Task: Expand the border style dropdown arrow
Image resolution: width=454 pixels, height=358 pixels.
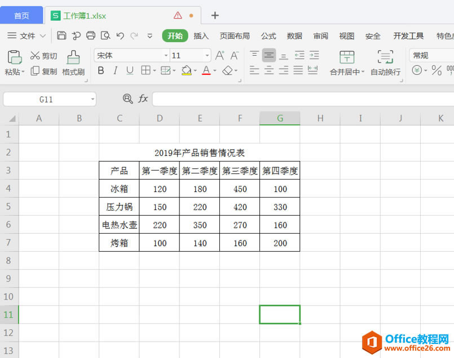Action: (155, 70)
